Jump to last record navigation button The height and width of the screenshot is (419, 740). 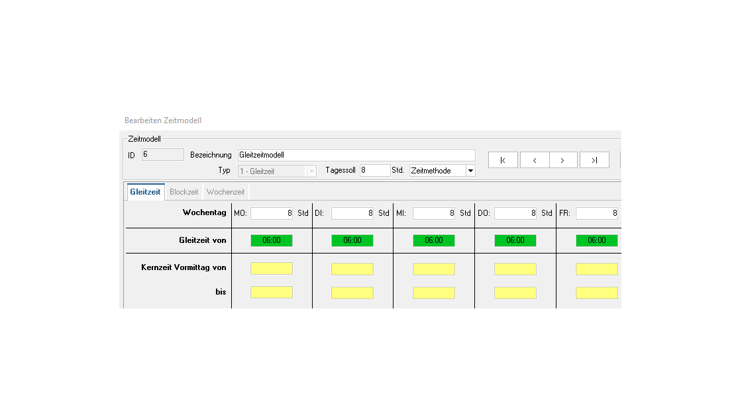click(594, 160)
